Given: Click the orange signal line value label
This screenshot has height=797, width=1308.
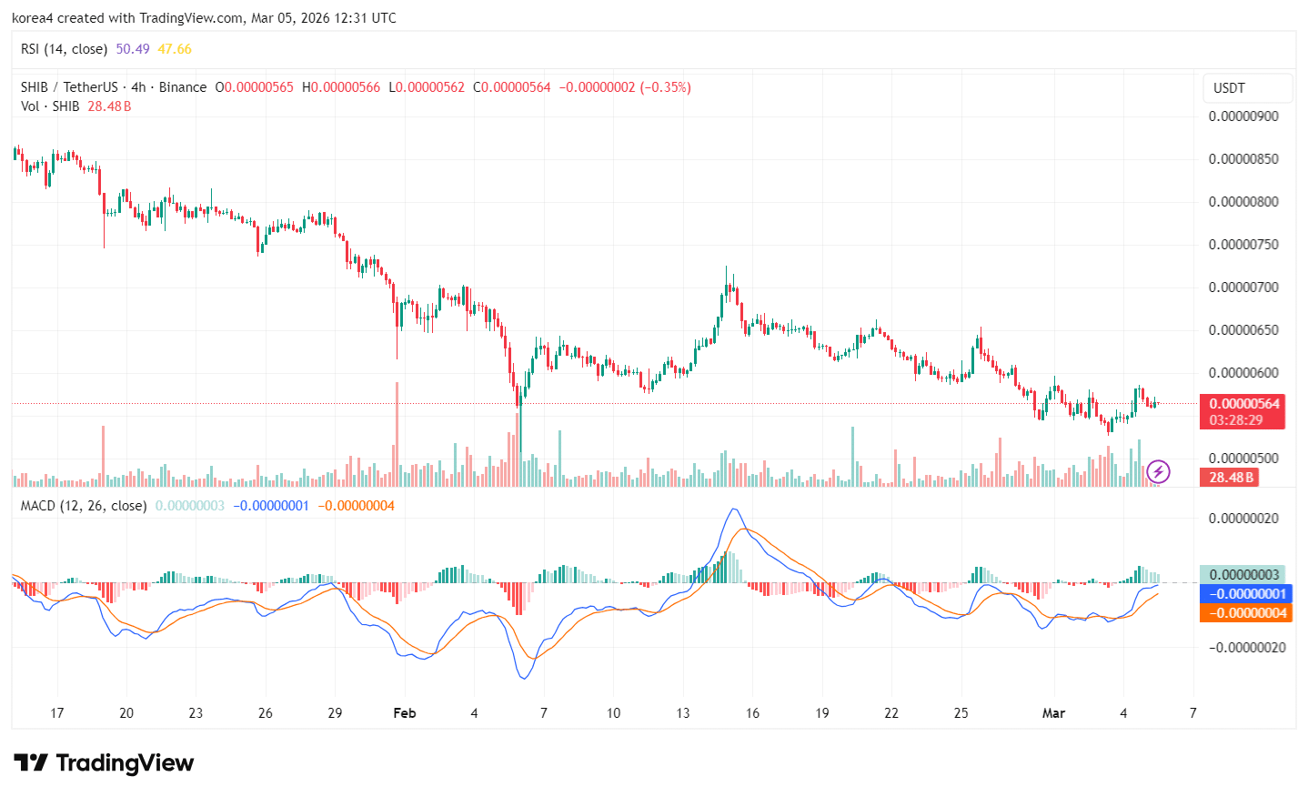Looking at the screenshot, I should tap(1246, 613).
